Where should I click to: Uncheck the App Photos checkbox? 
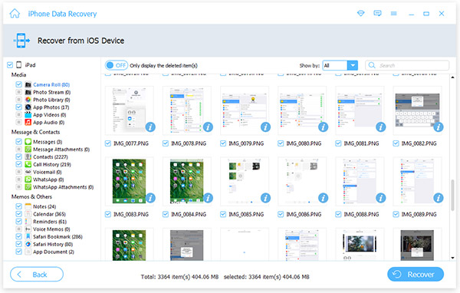[x=18, y=107]
